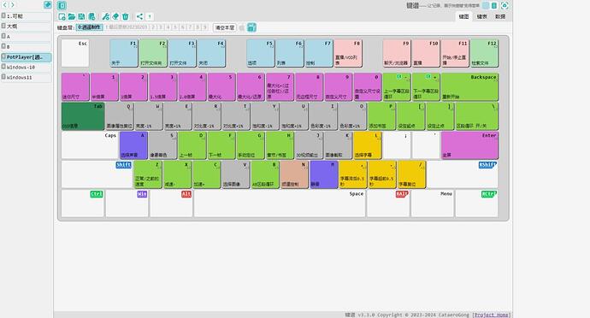Screen dimensions: 590x318
Task: Select the 1.可能 entry in the sidebar
Action: pyautogui.click(x=26, y=16)
